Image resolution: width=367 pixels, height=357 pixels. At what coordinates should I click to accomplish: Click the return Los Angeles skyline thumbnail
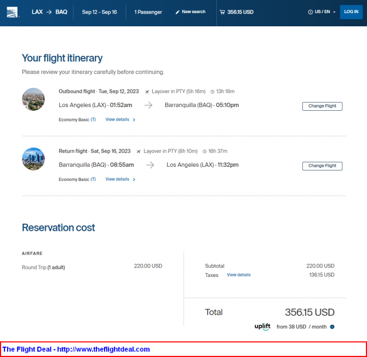(33, 159)
